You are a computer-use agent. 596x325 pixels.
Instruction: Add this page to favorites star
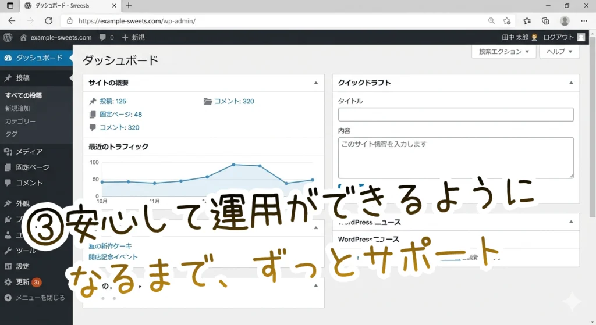click(x=507, y=21)
